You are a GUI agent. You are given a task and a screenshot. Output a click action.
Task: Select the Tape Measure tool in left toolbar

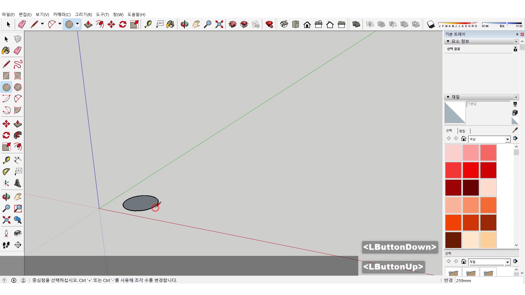pos(6,160)
